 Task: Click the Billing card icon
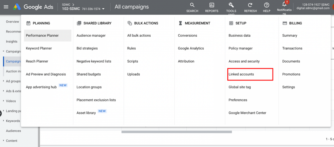point(285,23)
